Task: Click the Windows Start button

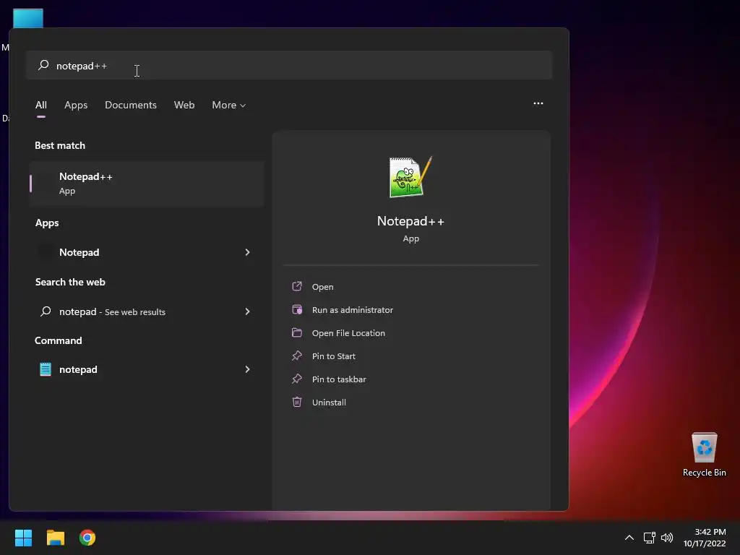Action: 23,538
